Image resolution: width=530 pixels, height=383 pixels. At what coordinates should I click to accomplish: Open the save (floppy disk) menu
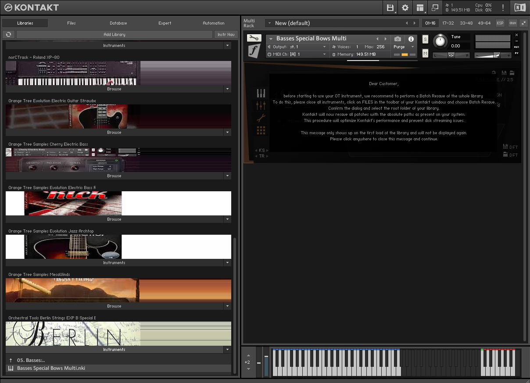pyautogui.click(x=390, y=7)
